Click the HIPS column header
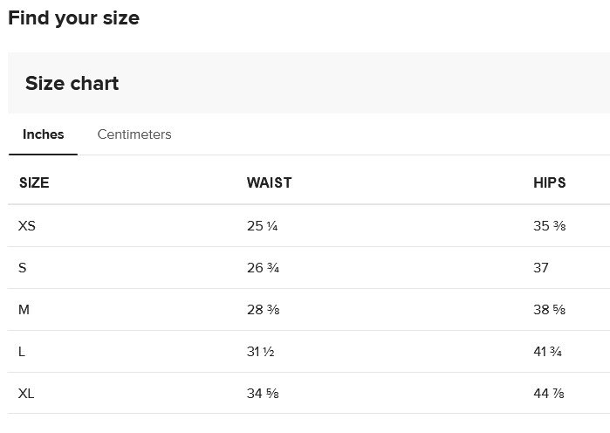The image size is (610, 433). (549, 182)
